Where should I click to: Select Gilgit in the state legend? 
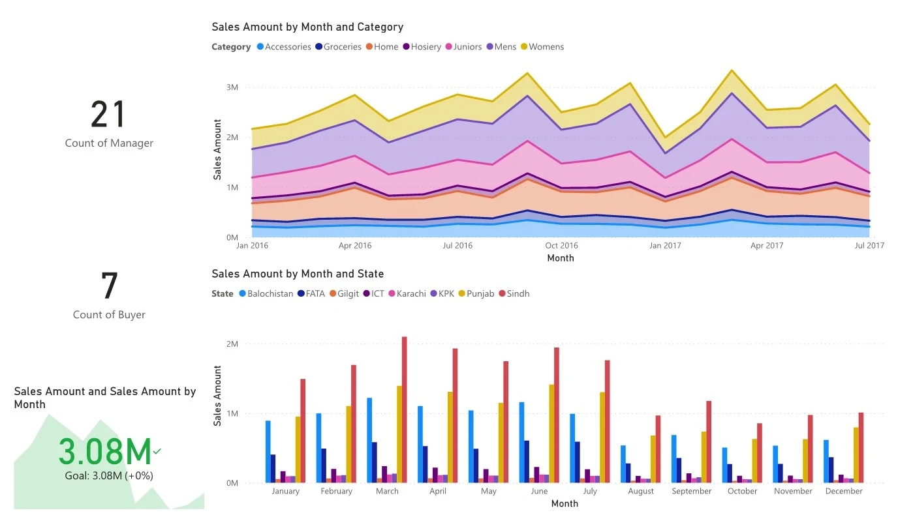coord(332,294)
